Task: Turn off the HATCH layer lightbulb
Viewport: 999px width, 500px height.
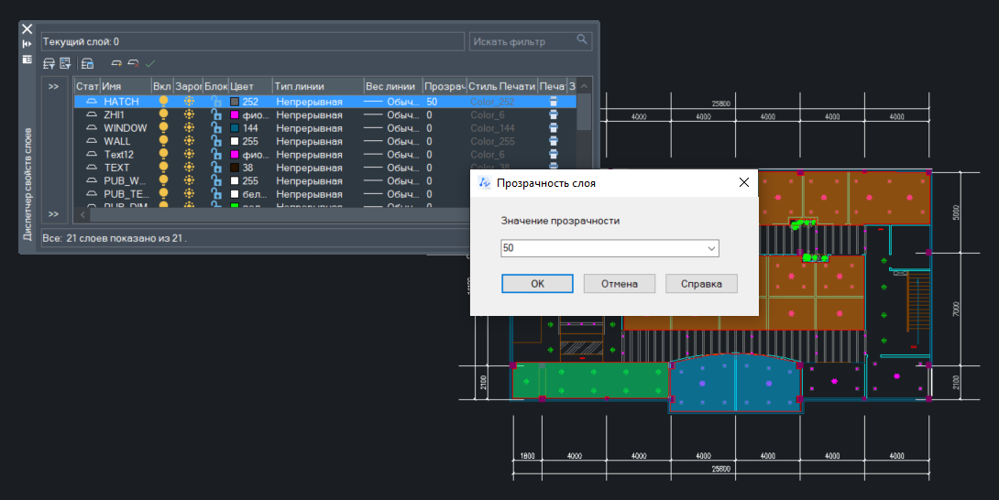Action: tap(163, 102)
